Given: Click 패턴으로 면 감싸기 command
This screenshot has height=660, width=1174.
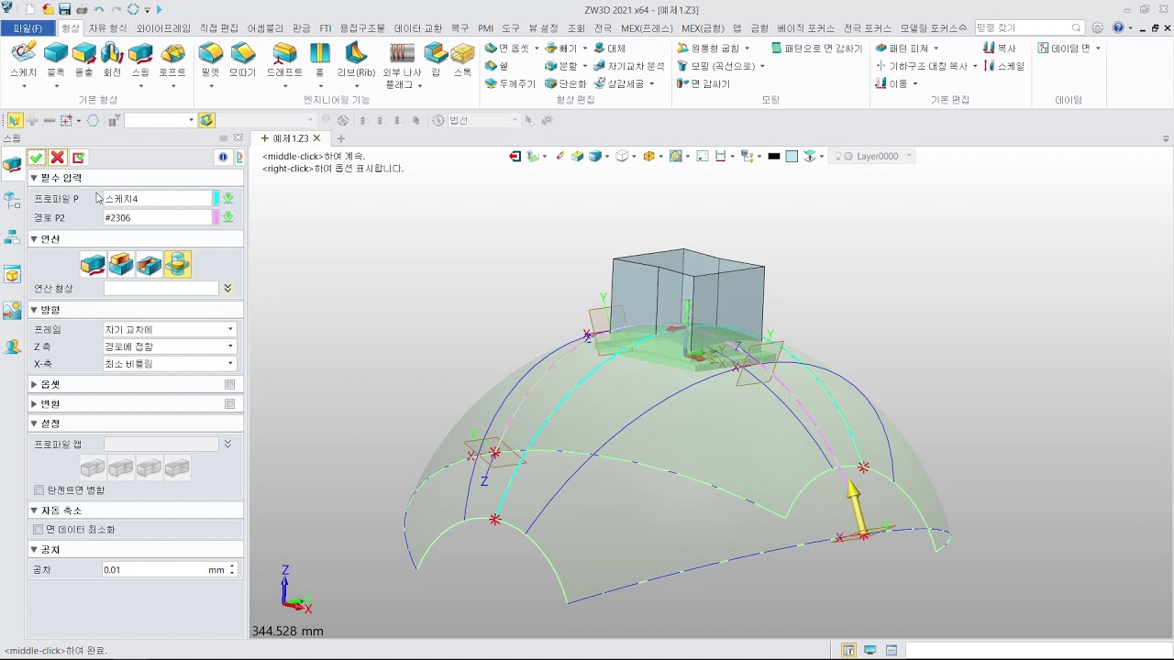Looking at the screenshot, I should point(817,49).
